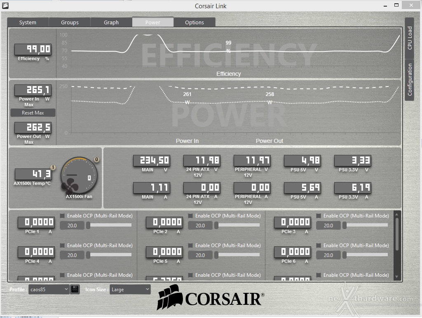Viewport: 422px width, 318px height.
Task: Open the Options tab
Action: (195, 22)
